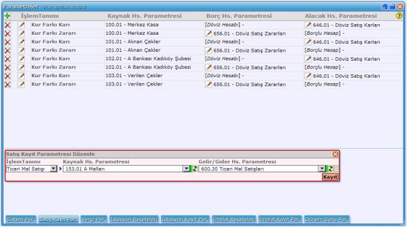Edit 656.01 debit account in 102.01 row
The height and width of the screenshot is (227, 407).
coord(209,67)
